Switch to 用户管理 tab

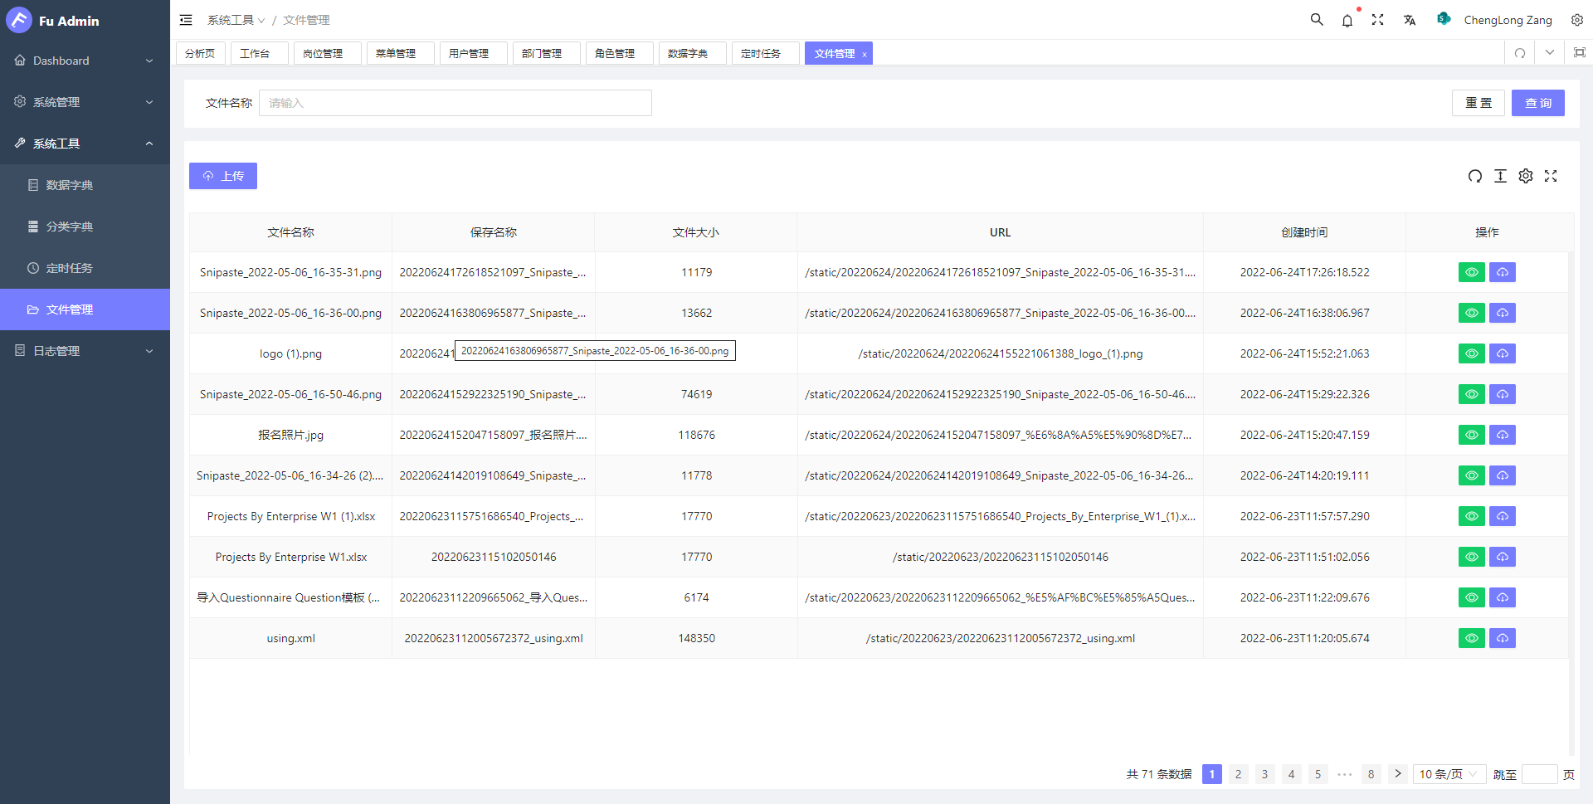tap(473, 53)
